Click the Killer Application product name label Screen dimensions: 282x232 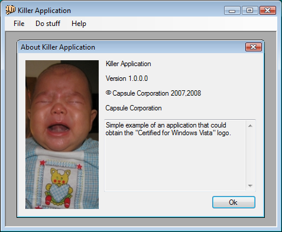(128, 64)
